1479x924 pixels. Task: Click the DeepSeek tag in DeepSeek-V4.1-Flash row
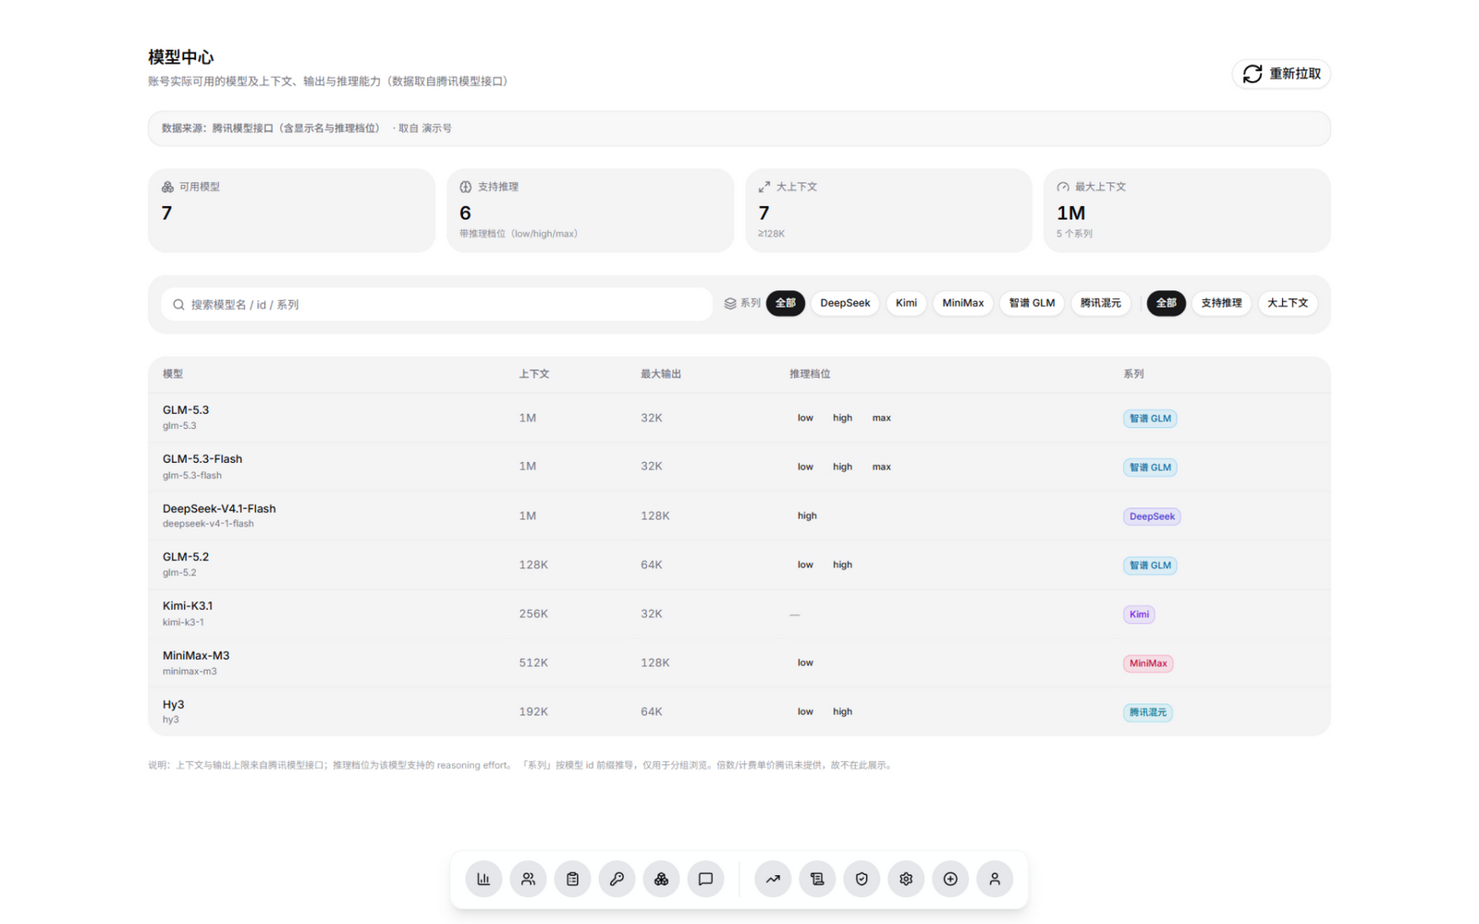[1152, 517]
